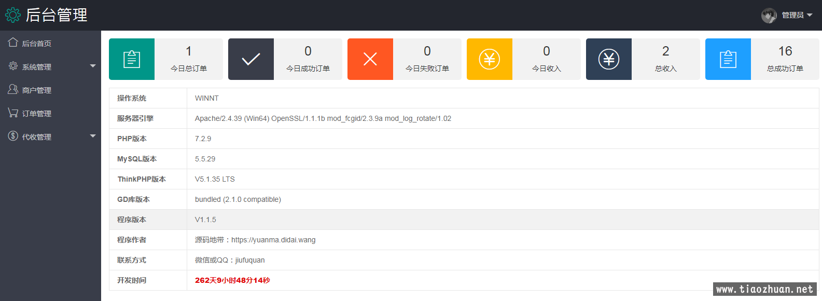The width and height of the screenshot is (822, 301).
Task: Go to 后台首页 in the sidebar
Action: click(x=36, y=44)
